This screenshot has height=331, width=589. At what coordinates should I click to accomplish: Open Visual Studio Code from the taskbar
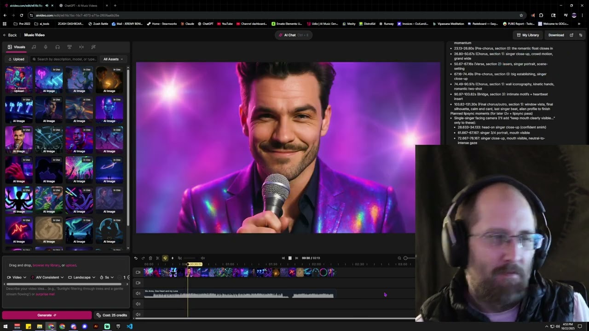pyautogui.click(x=129, y=326)
